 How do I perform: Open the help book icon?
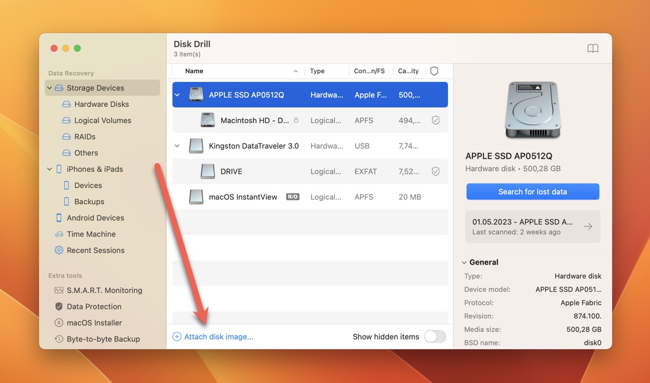[593, 49]
